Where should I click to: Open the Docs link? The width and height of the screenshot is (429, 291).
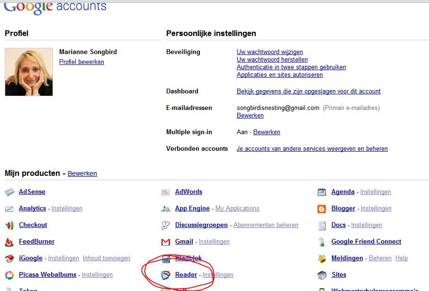click(x=339, y=225)
